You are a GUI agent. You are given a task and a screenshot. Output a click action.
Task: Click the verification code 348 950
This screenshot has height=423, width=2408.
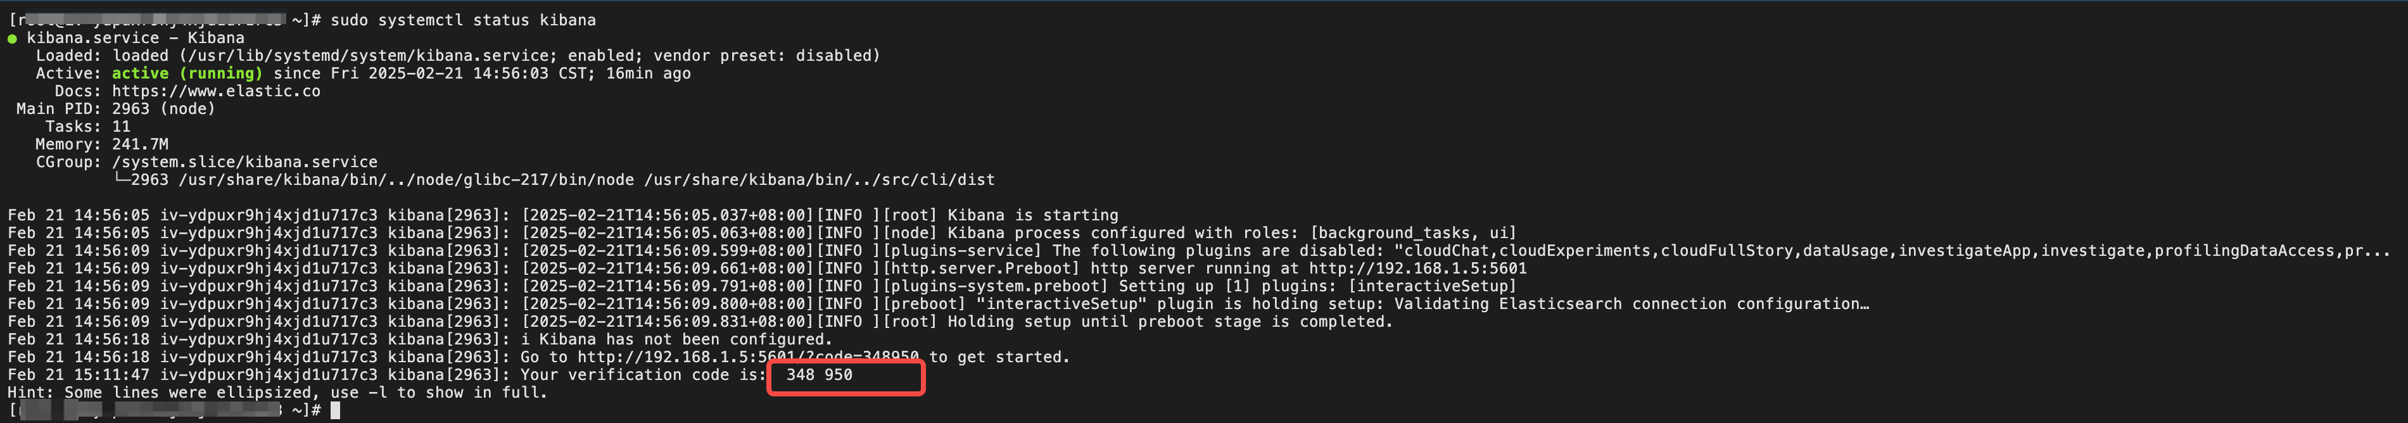(819, 374)
